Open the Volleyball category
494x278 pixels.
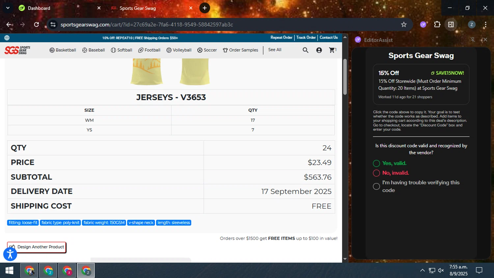[x=179, y=50]
